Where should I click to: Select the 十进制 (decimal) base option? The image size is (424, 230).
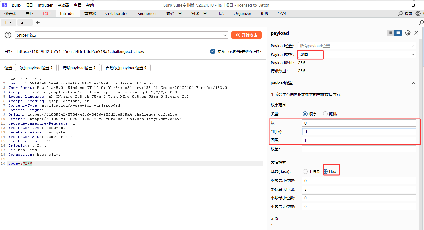(305, 171)
